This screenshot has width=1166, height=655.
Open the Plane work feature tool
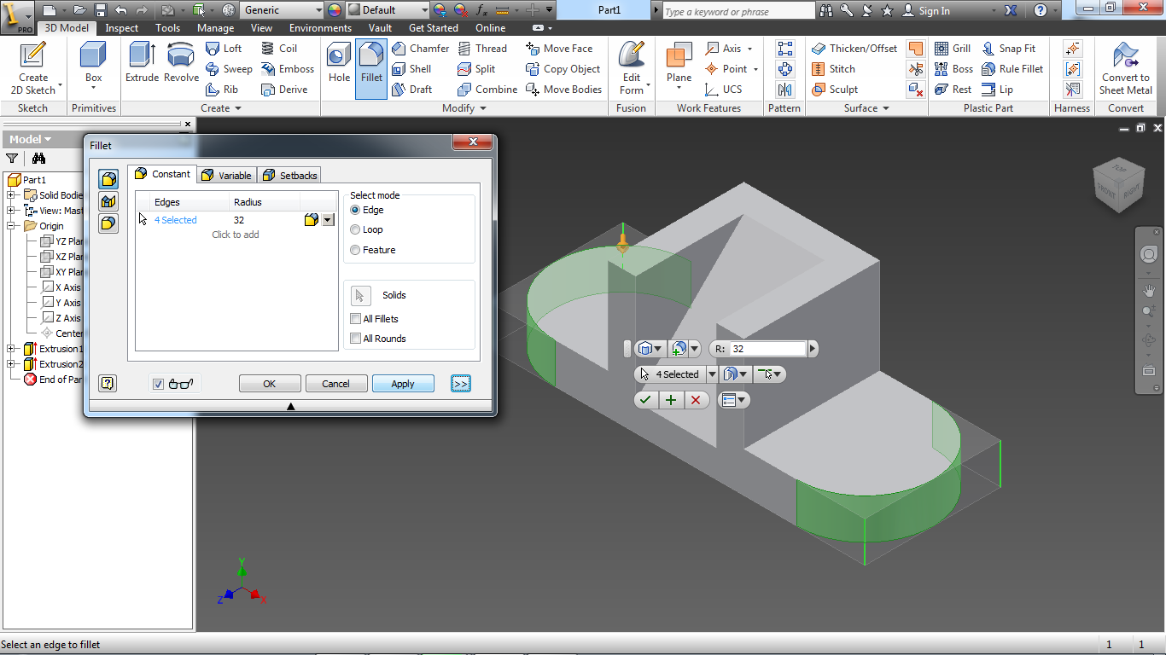pos(677,61)
